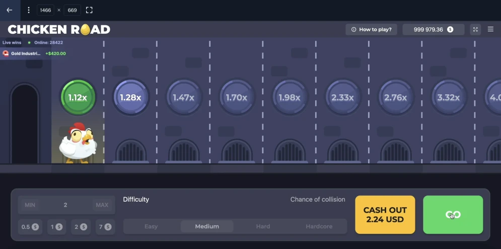Image resolution: width=501 pixels, height=249 pixels.
Task: Set the bet to MIN
Action: tap(30, 205)
